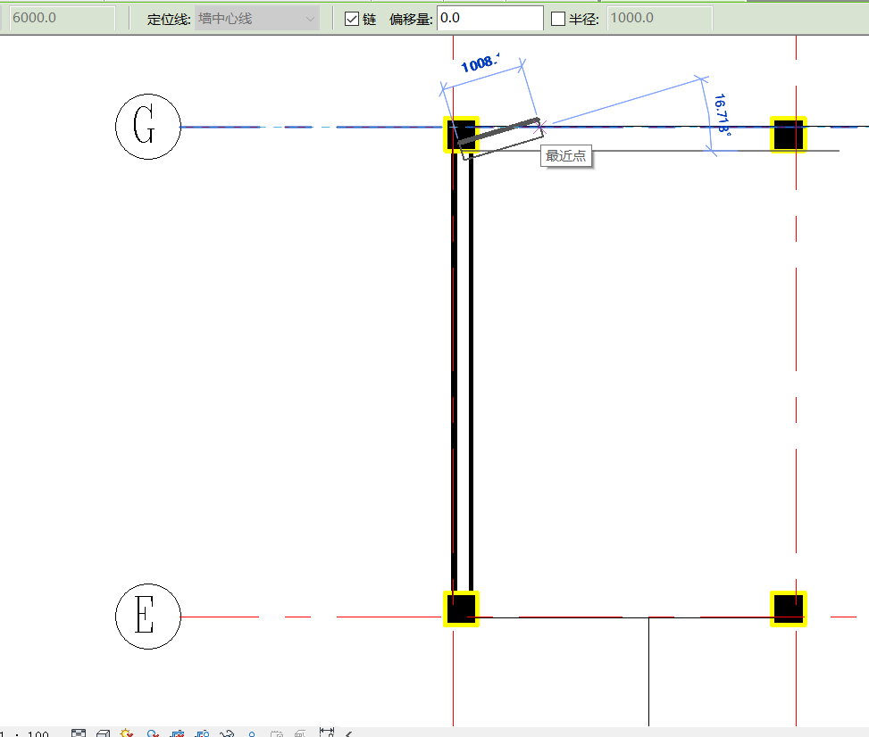Click the 偏移量 offset input field
Screen dimensions: 869x737
489,19
